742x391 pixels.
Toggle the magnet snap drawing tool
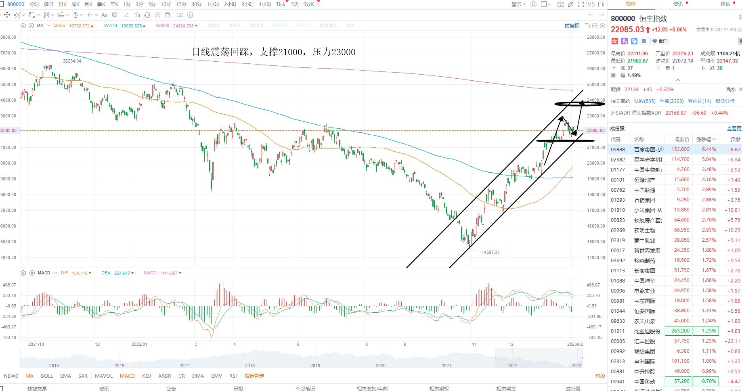coord(137,15)
